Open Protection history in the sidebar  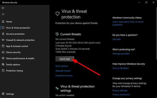click(14, 71)
